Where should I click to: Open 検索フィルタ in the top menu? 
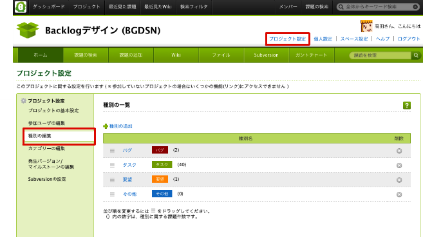tap(194, 6)
